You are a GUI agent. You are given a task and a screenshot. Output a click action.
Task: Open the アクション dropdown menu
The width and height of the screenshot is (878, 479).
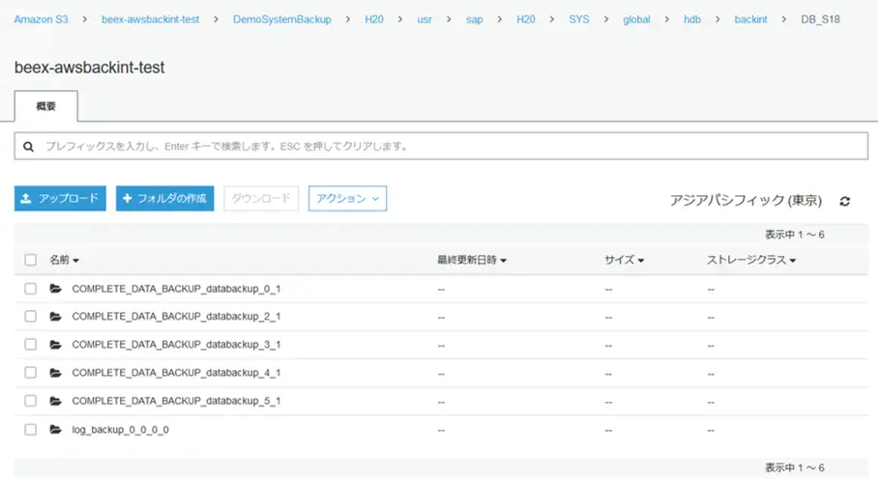347,198
